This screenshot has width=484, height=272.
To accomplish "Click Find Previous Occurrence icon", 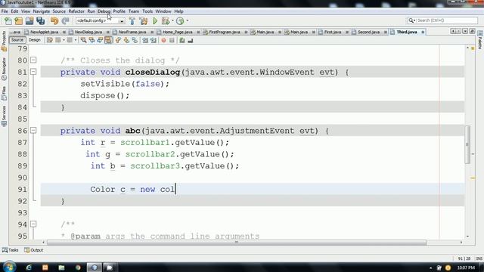I will click(x=92, y=40).
